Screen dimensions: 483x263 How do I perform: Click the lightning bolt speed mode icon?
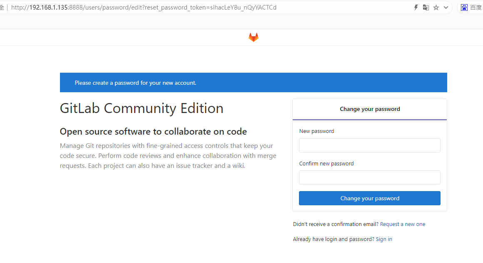coord(416,7)
